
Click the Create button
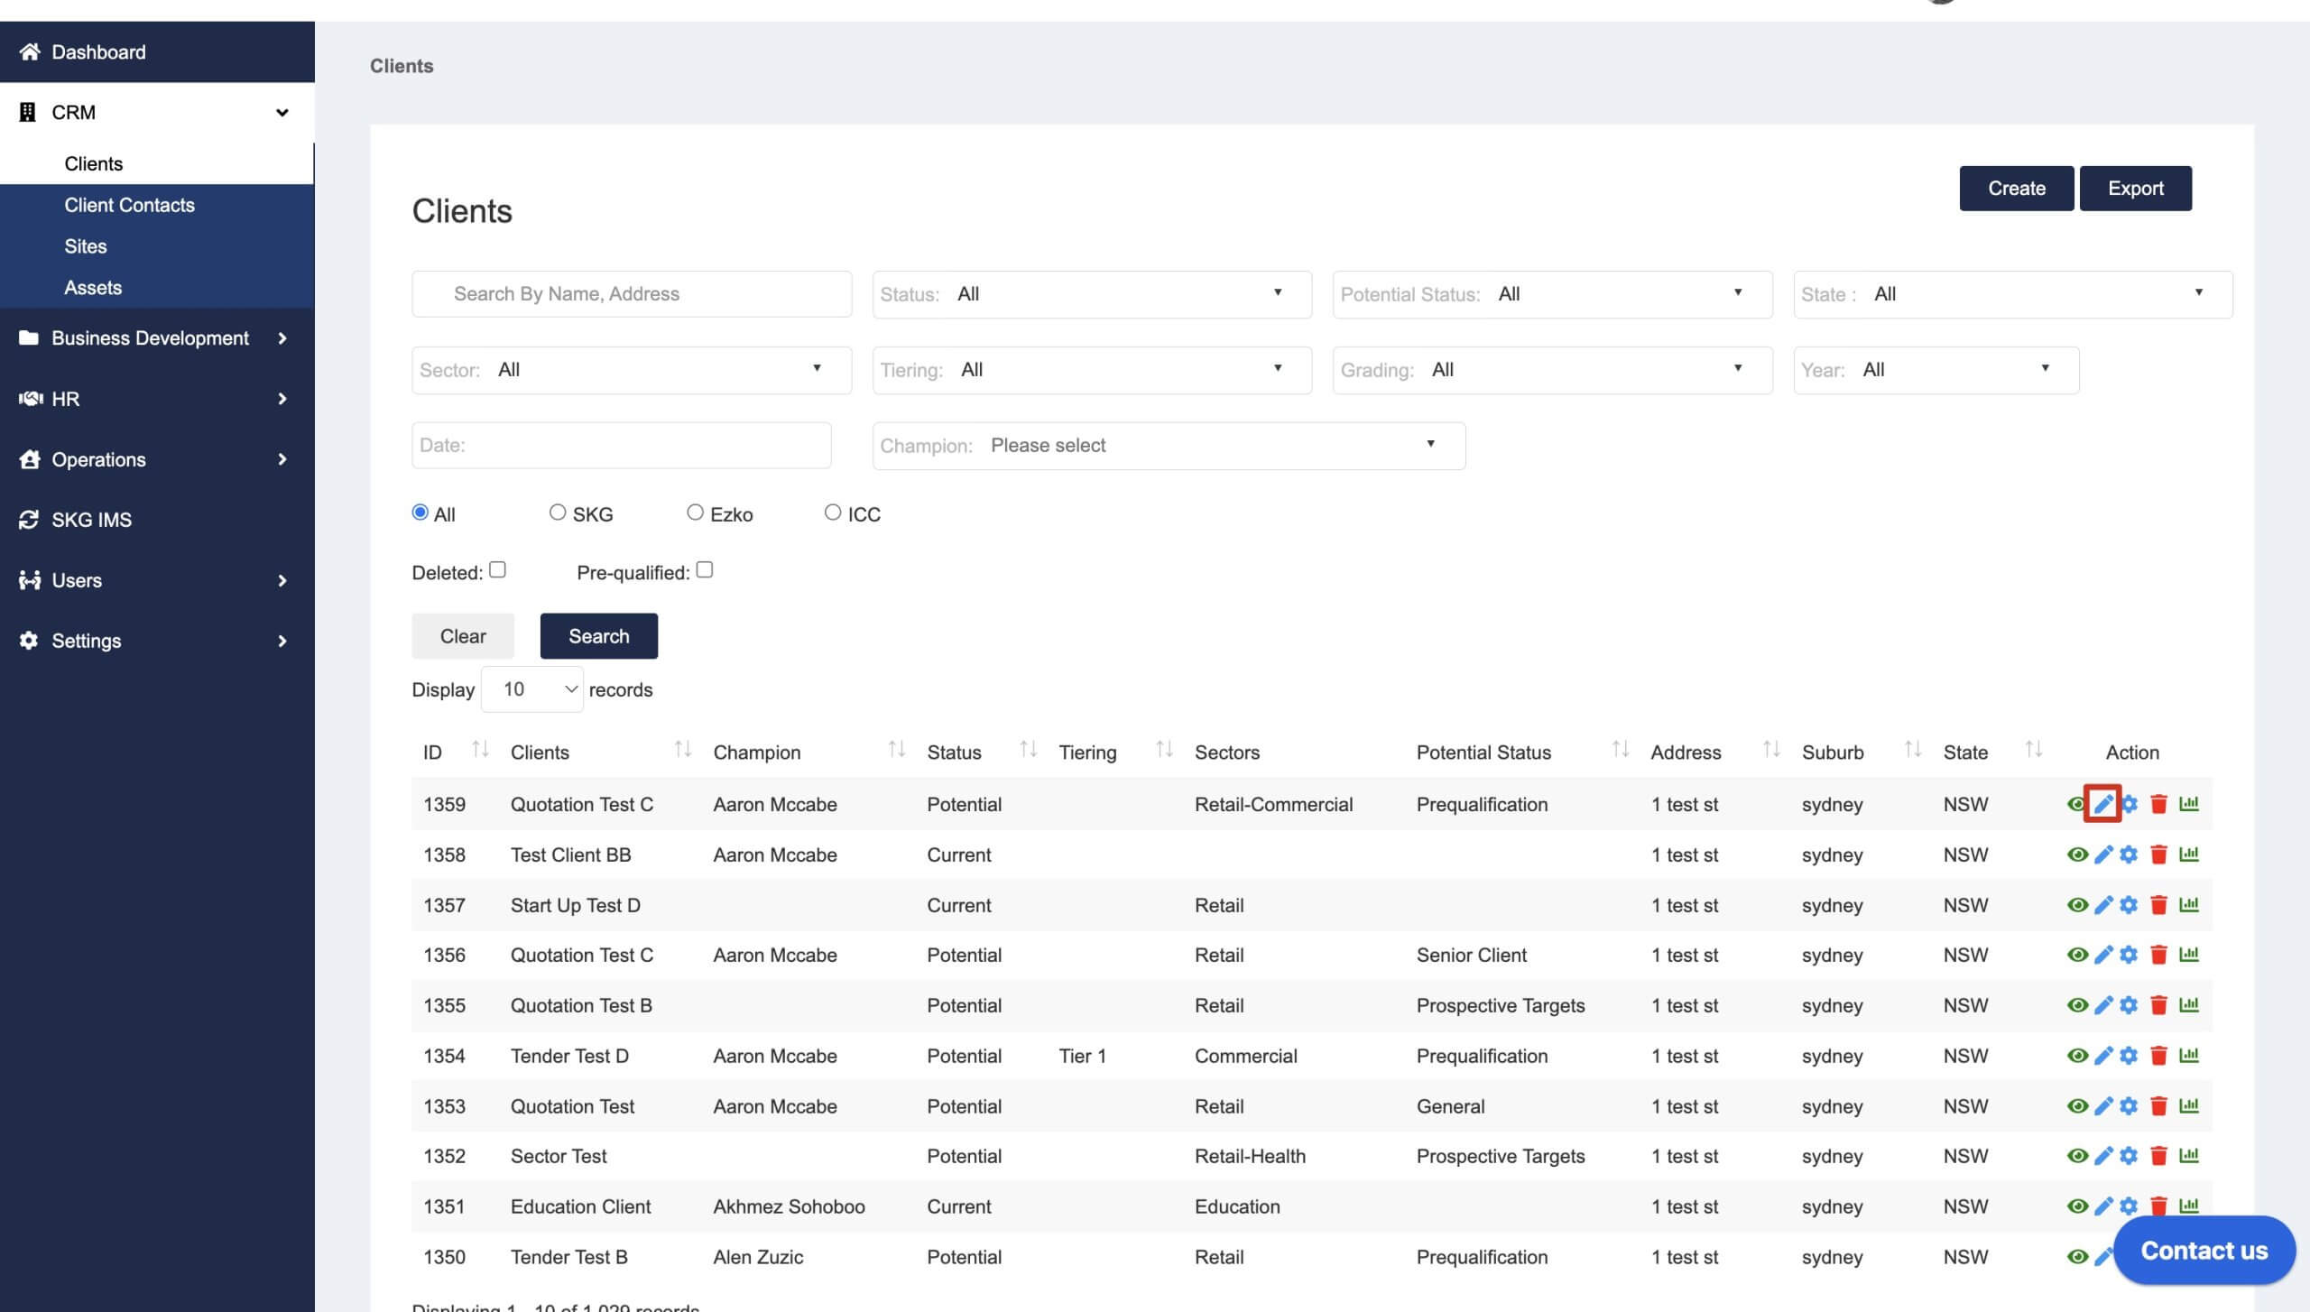tap(2017, 187)
